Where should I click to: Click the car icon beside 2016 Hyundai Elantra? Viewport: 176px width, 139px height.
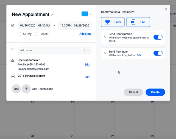(x=13, y=76)
